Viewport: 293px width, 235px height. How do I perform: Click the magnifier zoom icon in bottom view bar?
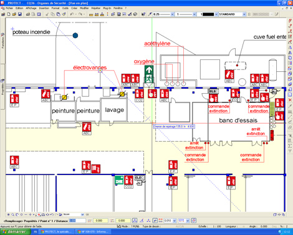13,214
